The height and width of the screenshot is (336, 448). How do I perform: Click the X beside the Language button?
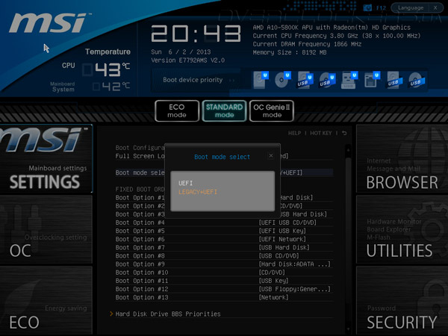[x=435, y=7]
